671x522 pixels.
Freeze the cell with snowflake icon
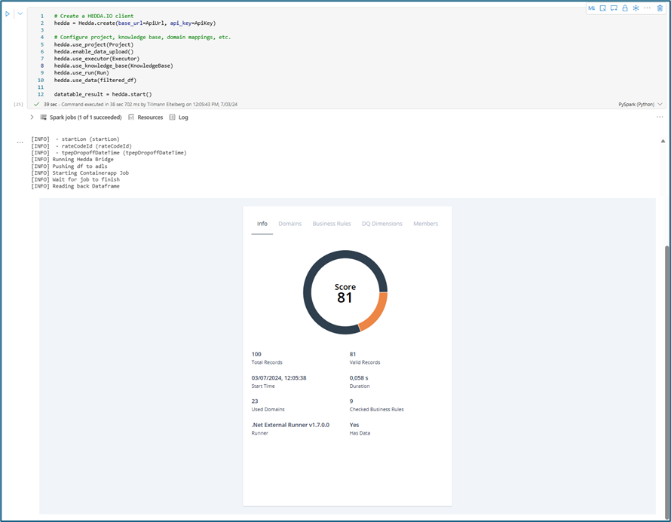[x=636, y=8]
